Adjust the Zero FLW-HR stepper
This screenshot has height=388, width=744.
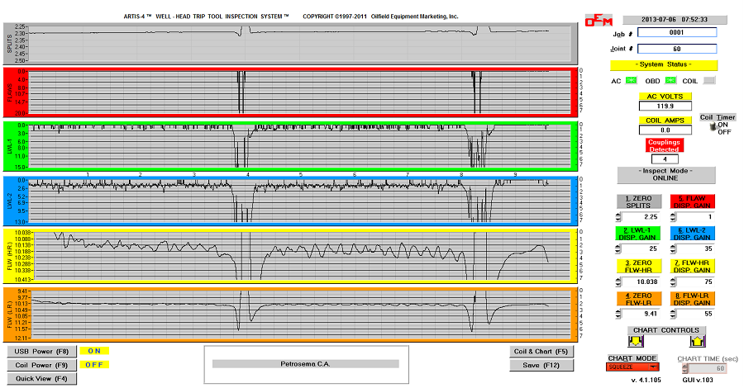(618, 282)
